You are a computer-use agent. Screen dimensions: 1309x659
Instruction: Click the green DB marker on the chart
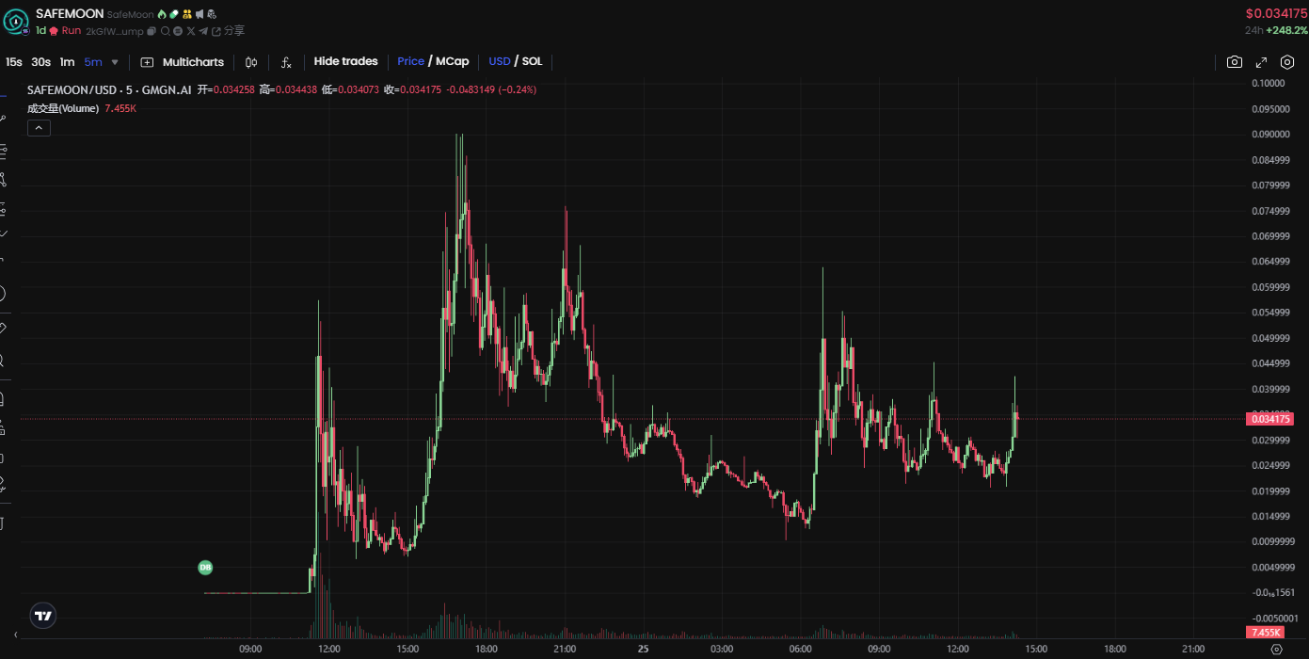pos(205,568)
